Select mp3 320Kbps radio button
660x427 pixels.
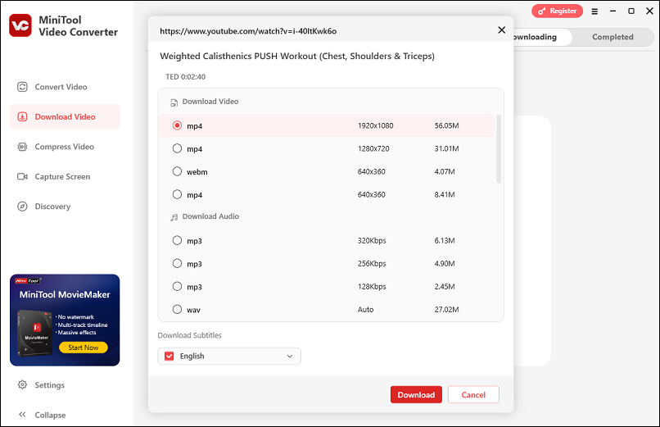(177, 240)
